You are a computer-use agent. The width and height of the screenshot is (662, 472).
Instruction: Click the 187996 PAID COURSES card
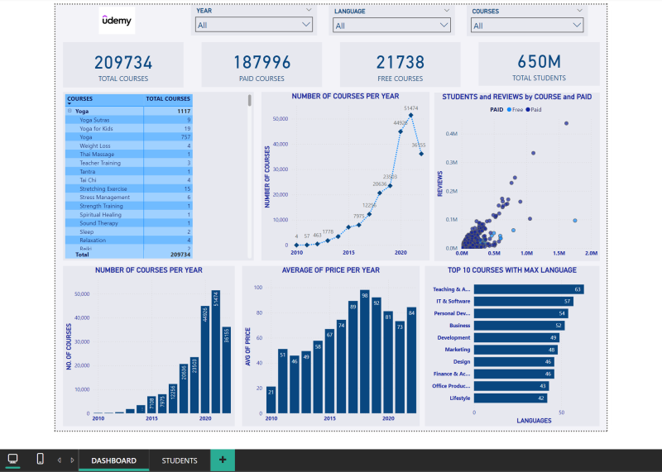click(x=261, y=65)
